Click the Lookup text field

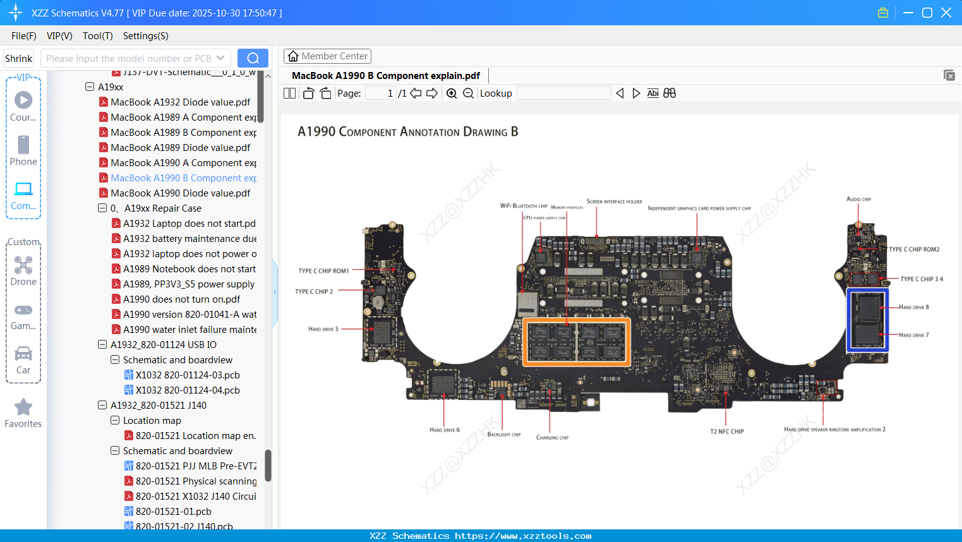pyautogui.click(x=564, y=93)
